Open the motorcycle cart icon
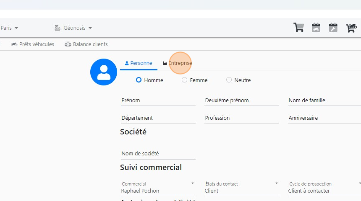The image size is (361, 201). [x=351, y=28]
